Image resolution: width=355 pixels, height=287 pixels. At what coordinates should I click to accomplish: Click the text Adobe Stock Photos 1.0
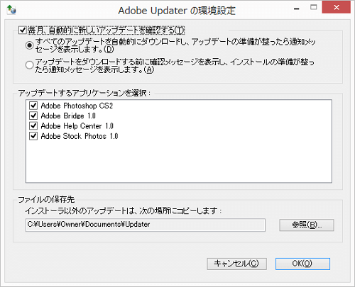tap(80, 136)
